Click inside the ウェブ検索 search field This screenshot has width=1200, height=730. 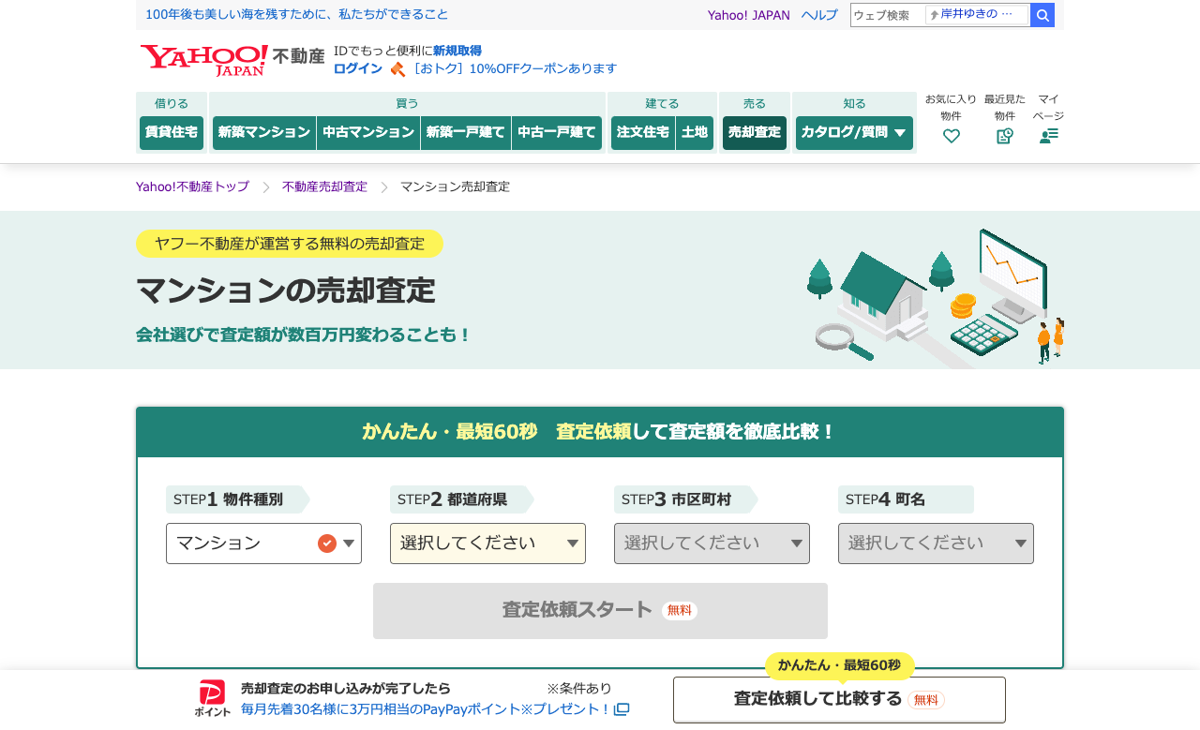886,14
